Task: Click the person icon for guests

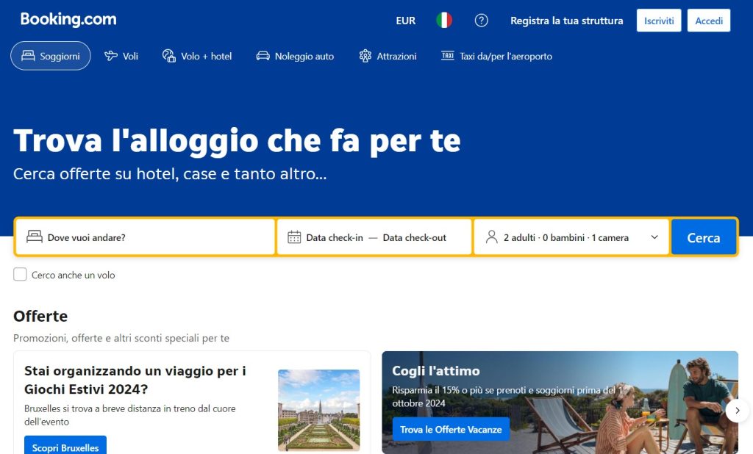Action: 491,237
